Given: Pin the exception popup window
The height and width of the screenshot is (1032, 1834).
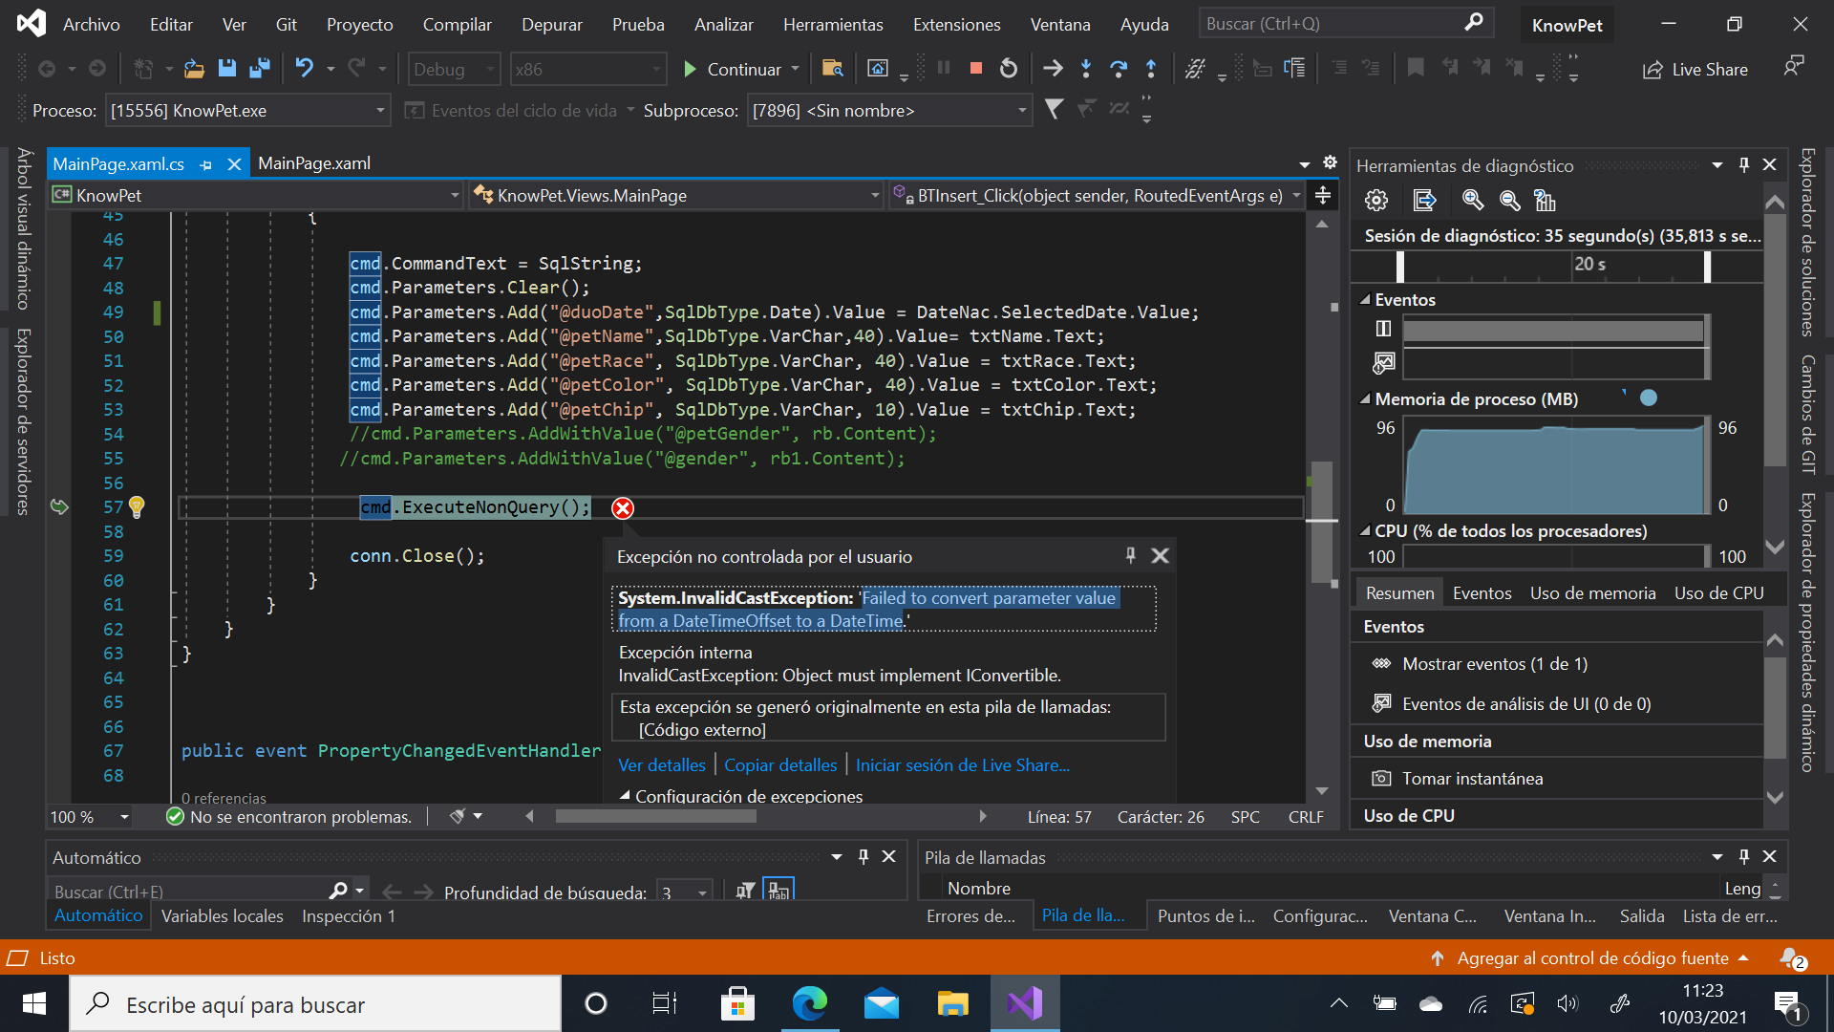Looking at the screenshot, I should point(1131,555).
